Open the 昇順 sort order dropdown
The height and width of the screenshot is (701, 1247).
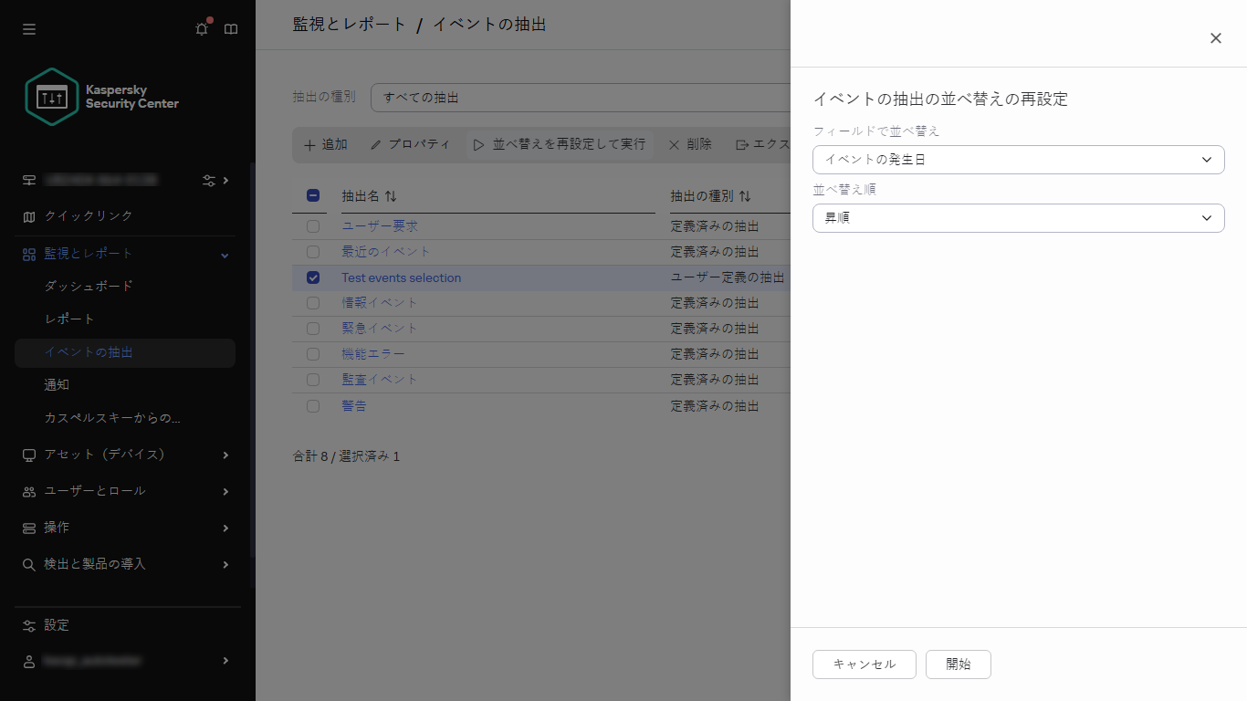click(1018, 218)
